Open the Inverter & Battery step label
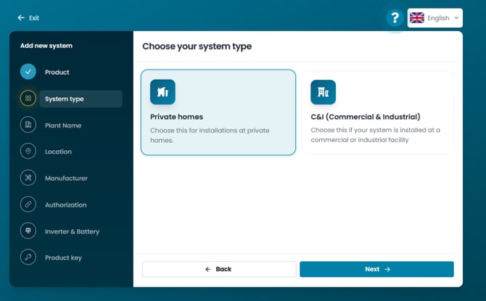Screen dimensions: 486x301 (x=72, y=231)
